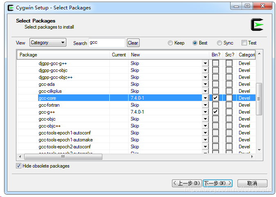Select the gcc-fortran package name
This screenshot has height=197, width=276.
coord(49,105)
